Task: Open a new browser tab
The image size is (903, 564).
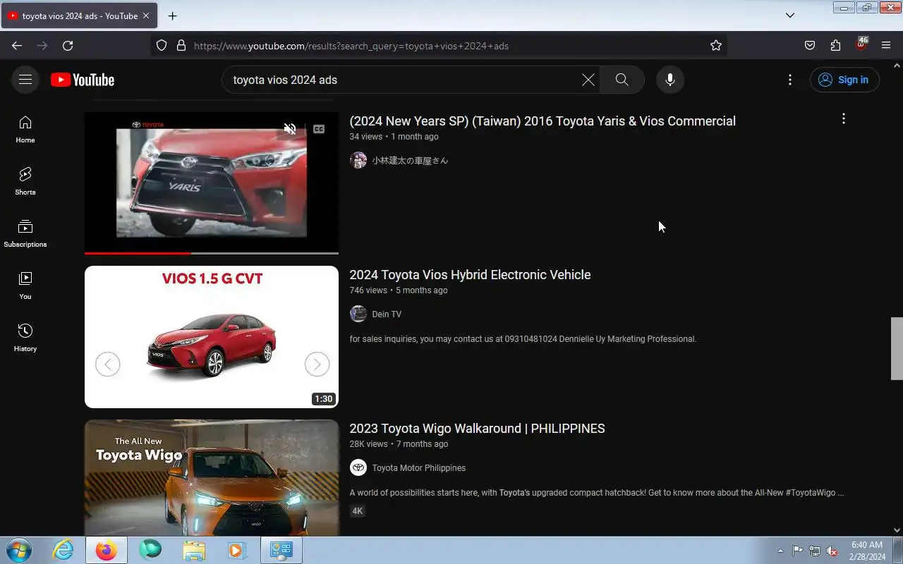Action: coord(172,16)
